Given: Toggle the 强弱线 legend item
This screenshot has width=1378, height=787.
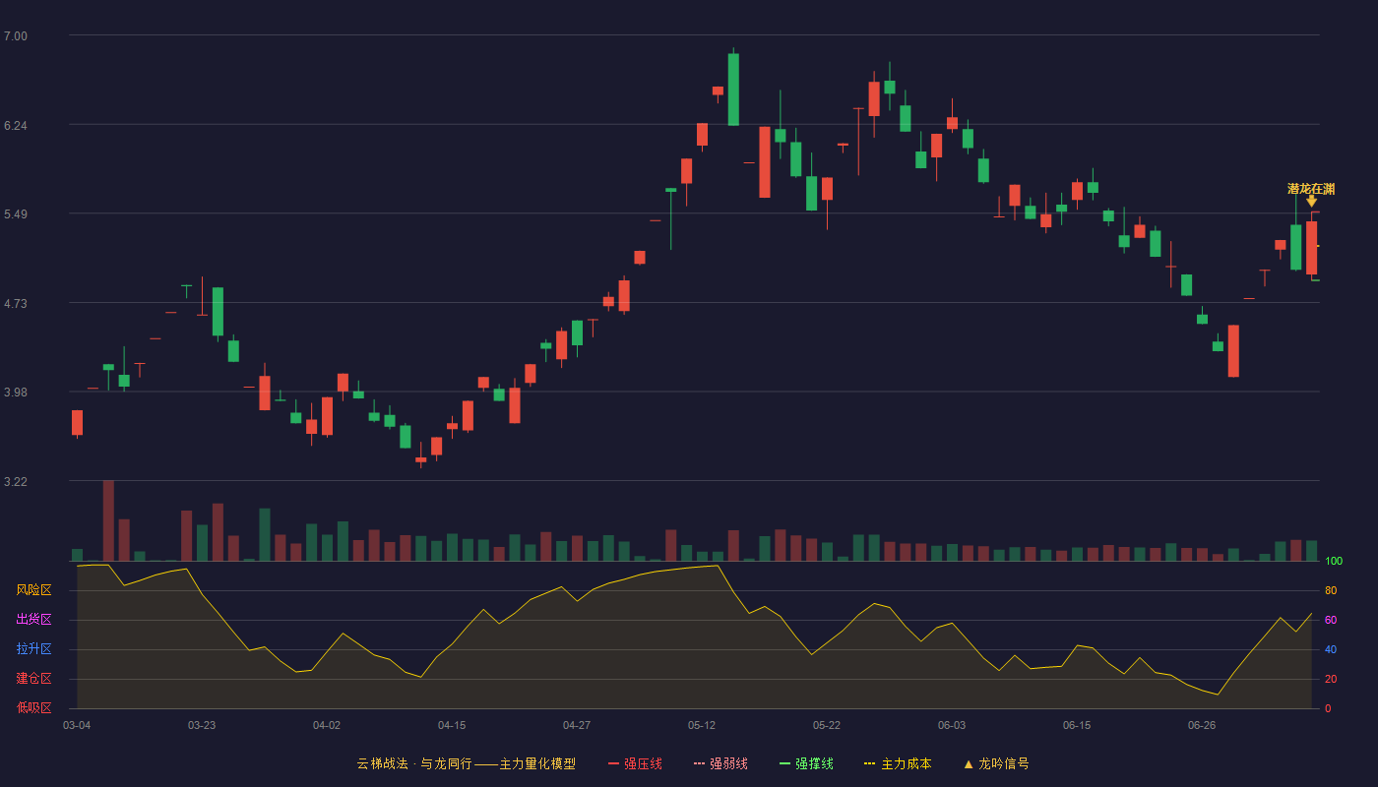Looking at the screenshot, I should tap(720, 763).
